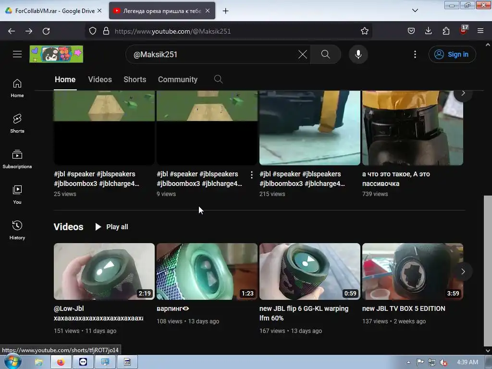This screenshot has height=369, width=492.
Task: Open the '#jbl #speaker' title with 215 views
Action: pyautogui.click(x=302, y=179)
